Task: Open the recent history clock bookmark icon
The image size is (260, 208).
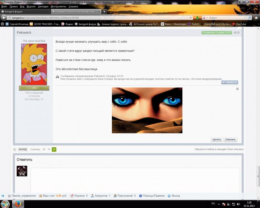Action: pos(2,24)
